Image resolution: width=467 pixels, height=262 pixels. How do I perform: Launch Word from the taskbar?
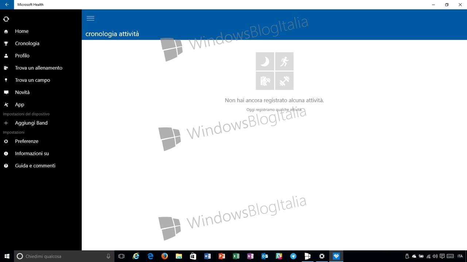pos(207,256)
